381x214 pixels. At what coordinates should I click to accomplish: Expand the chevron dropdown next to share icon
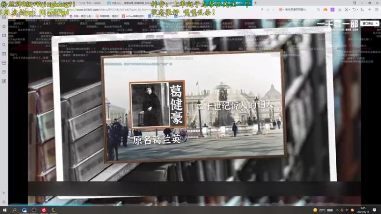273,10
